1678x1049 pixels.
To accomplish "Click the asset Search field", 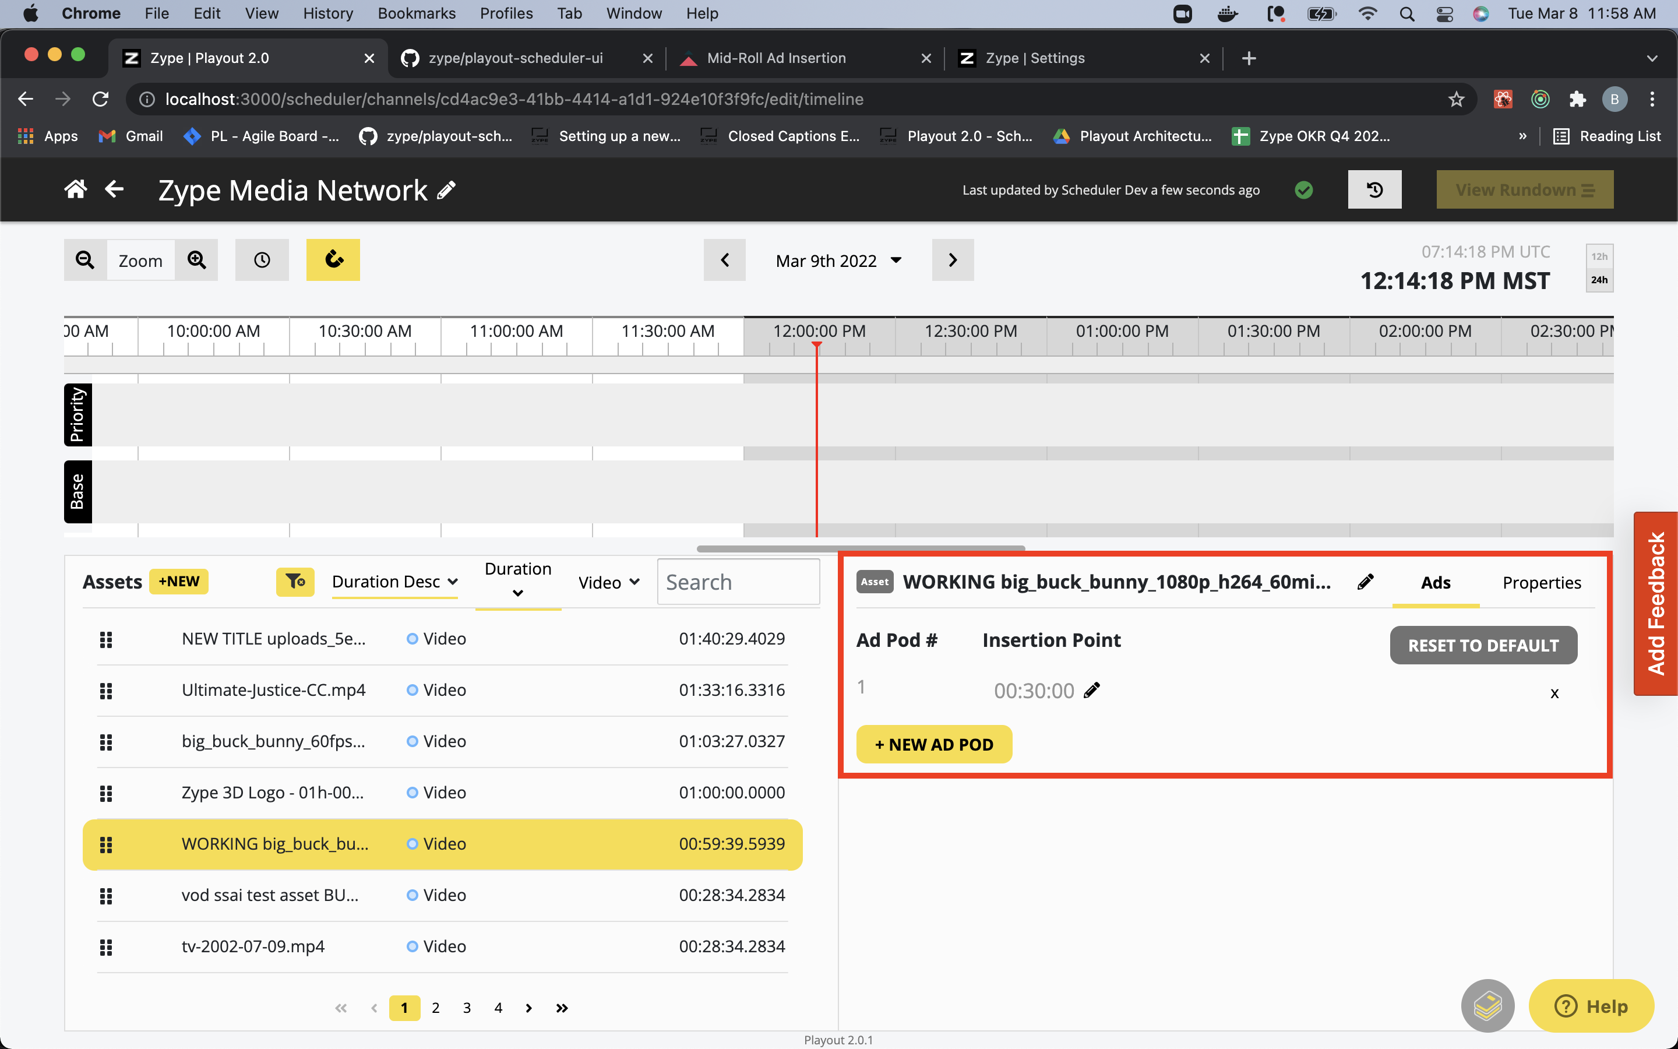I will click(738, 582).
